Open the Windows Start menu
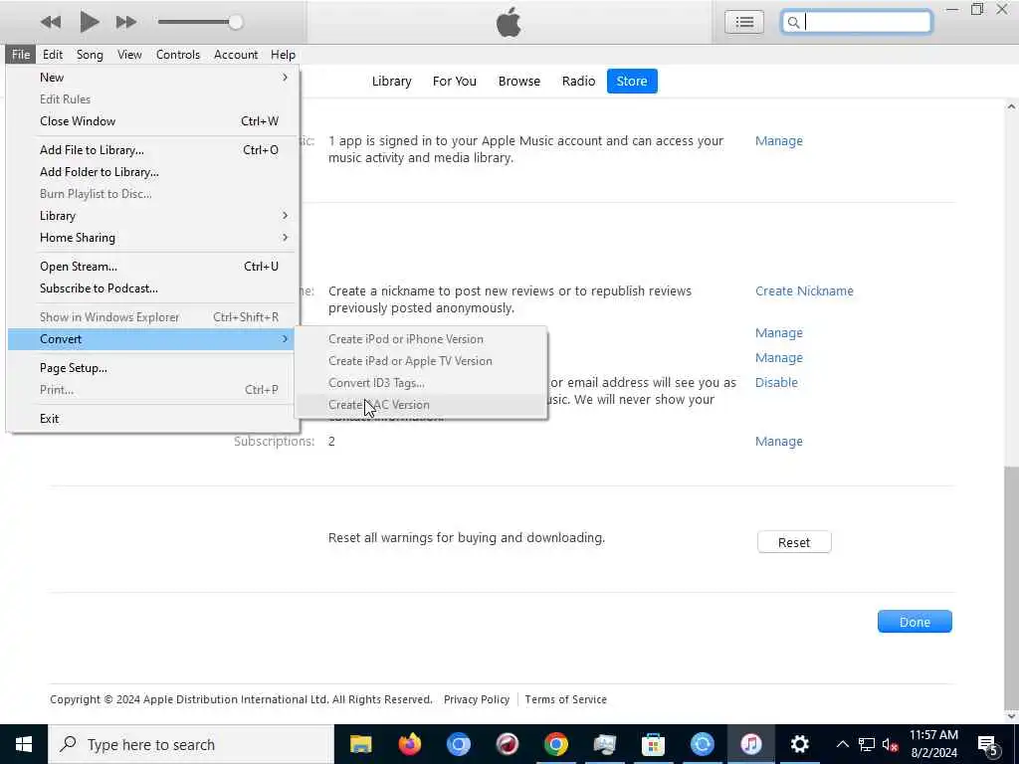 tap(24, 744)
